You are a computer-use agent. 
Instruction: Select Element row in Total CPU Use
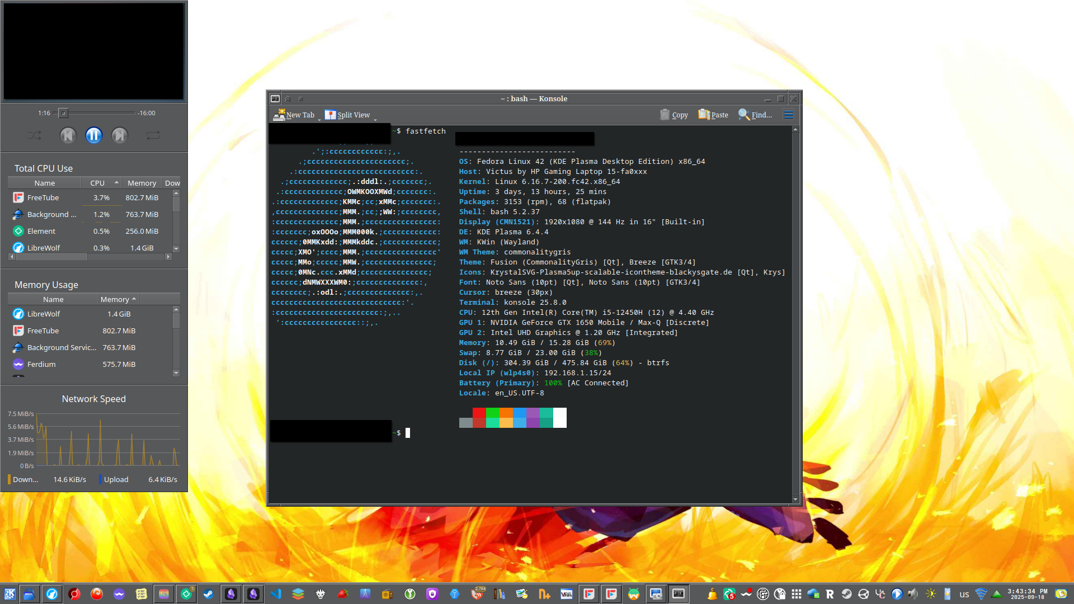point(89,231)
